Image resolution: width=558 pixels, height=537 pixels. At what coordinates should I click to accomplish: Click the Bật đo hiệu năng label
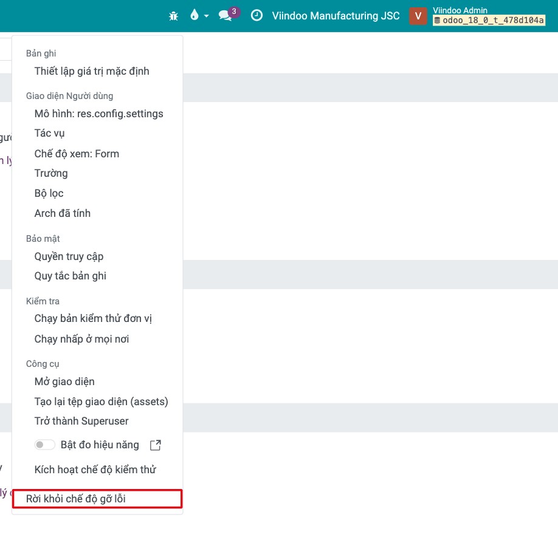click(x=100, y=445)
